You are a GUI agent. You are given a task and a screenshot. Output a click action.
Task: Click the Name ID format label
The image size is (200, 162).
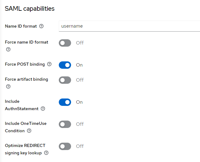click(21, 26)
